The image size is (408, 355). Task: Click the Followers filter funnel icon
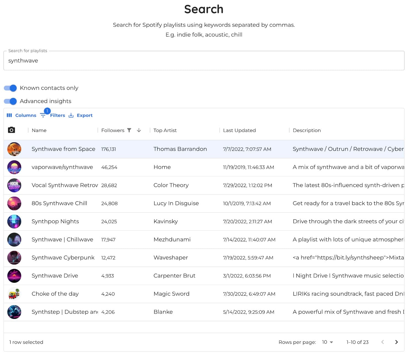click(x=129, y=130)
